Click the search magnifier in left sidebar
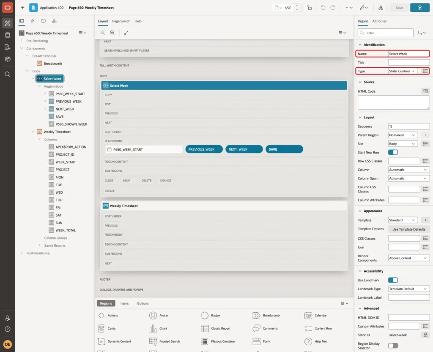The width and height of the screenshot is (433, 352). (x=8, y=74)
